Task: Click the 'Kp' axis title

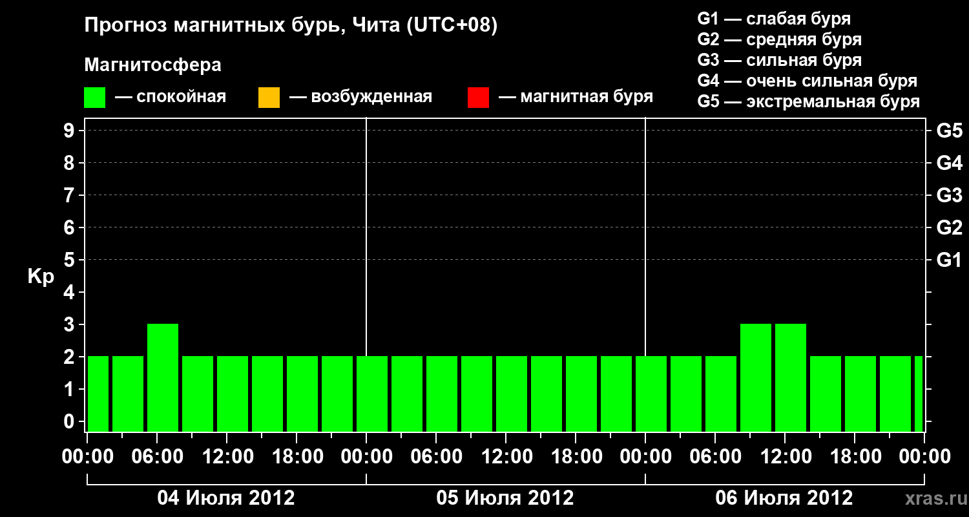Action: (x=41, y=277)
